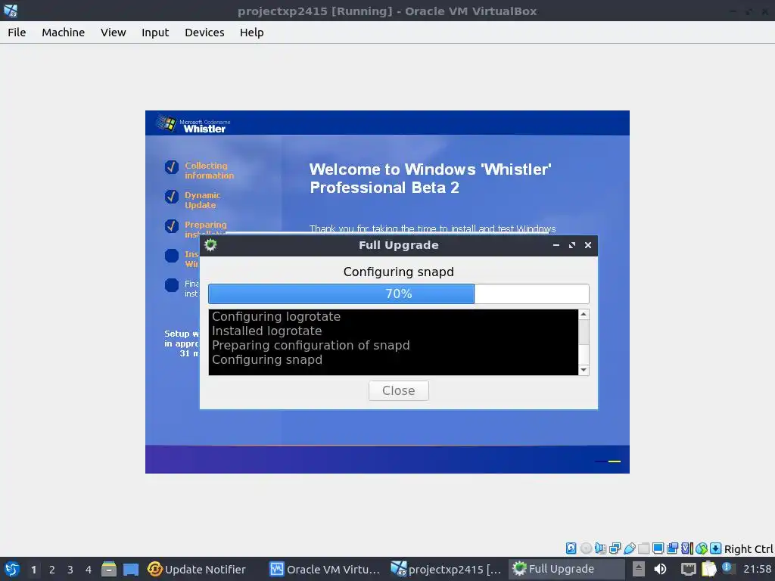Open the LXQt application menu

point(11,569)
